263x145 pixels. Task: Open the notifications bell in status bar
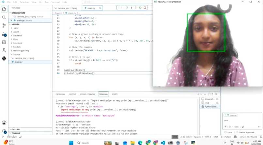point(261,137)
